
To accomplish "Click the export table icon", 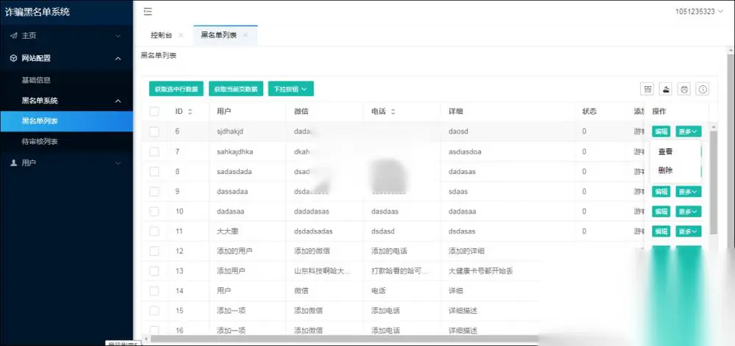I will 666,89.
